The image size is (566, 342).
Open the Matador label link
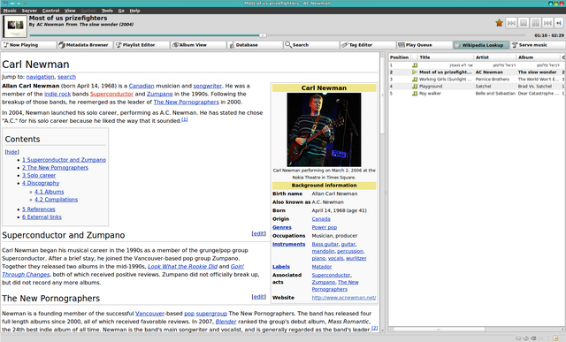322,267
